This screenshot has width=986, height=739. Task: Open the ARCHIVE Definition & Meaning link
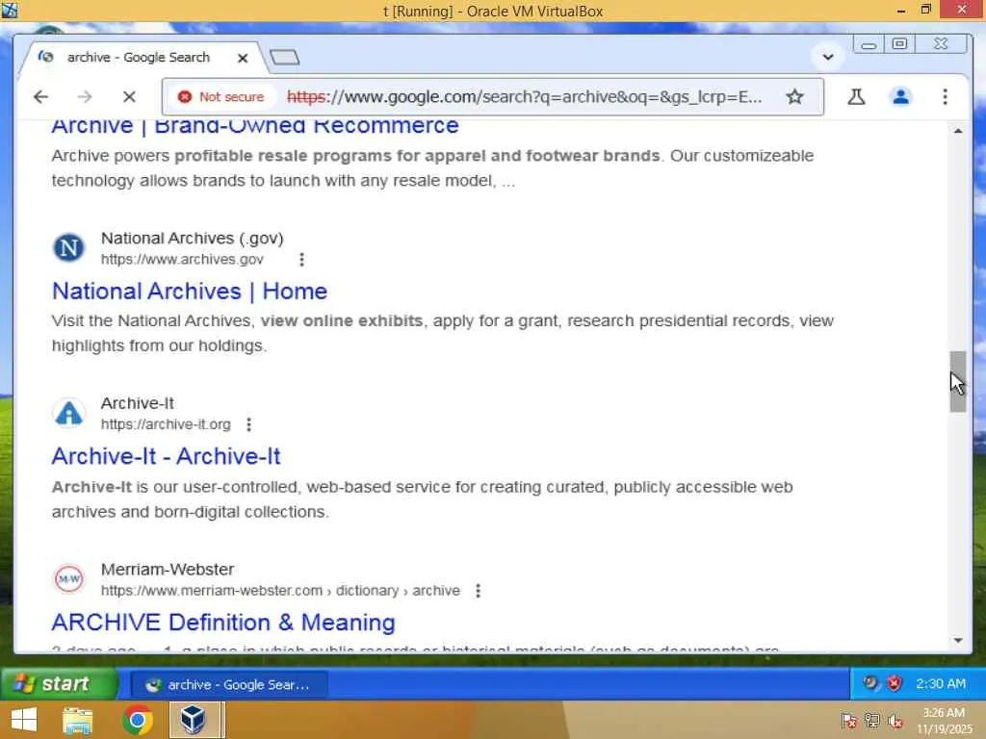(223, 623)
